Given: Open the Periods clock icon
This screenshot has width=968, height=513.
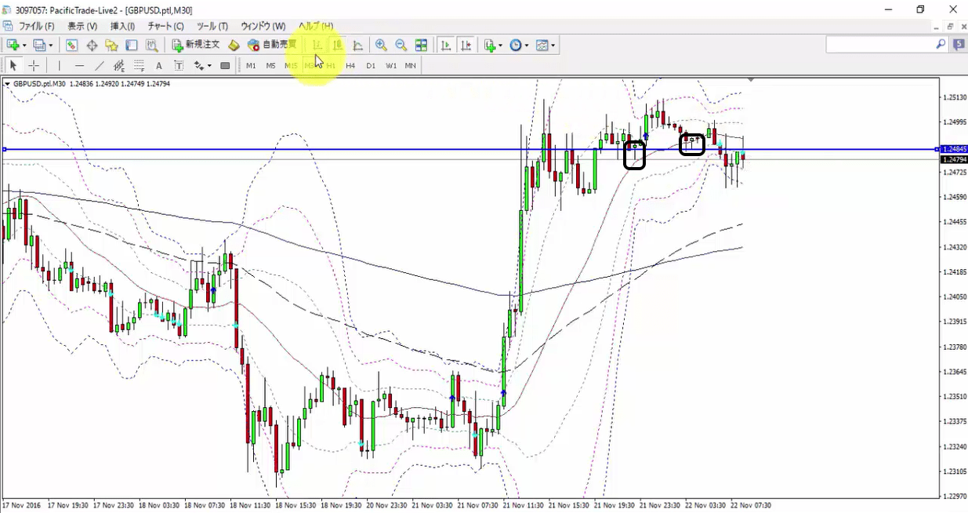Looking at the screenshot, I should click(516, 45).
